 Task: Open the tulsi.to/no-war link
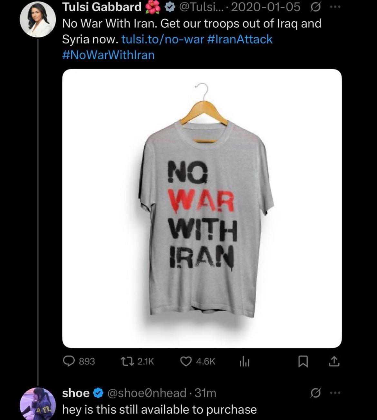(163, 39)
